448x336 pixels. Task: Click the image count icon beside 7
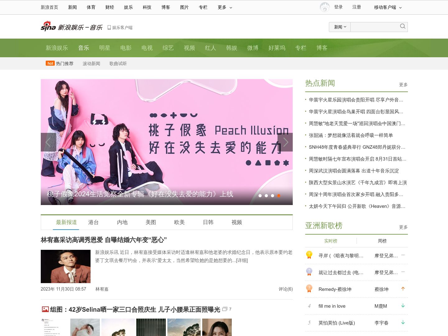(x=225, y=309)
